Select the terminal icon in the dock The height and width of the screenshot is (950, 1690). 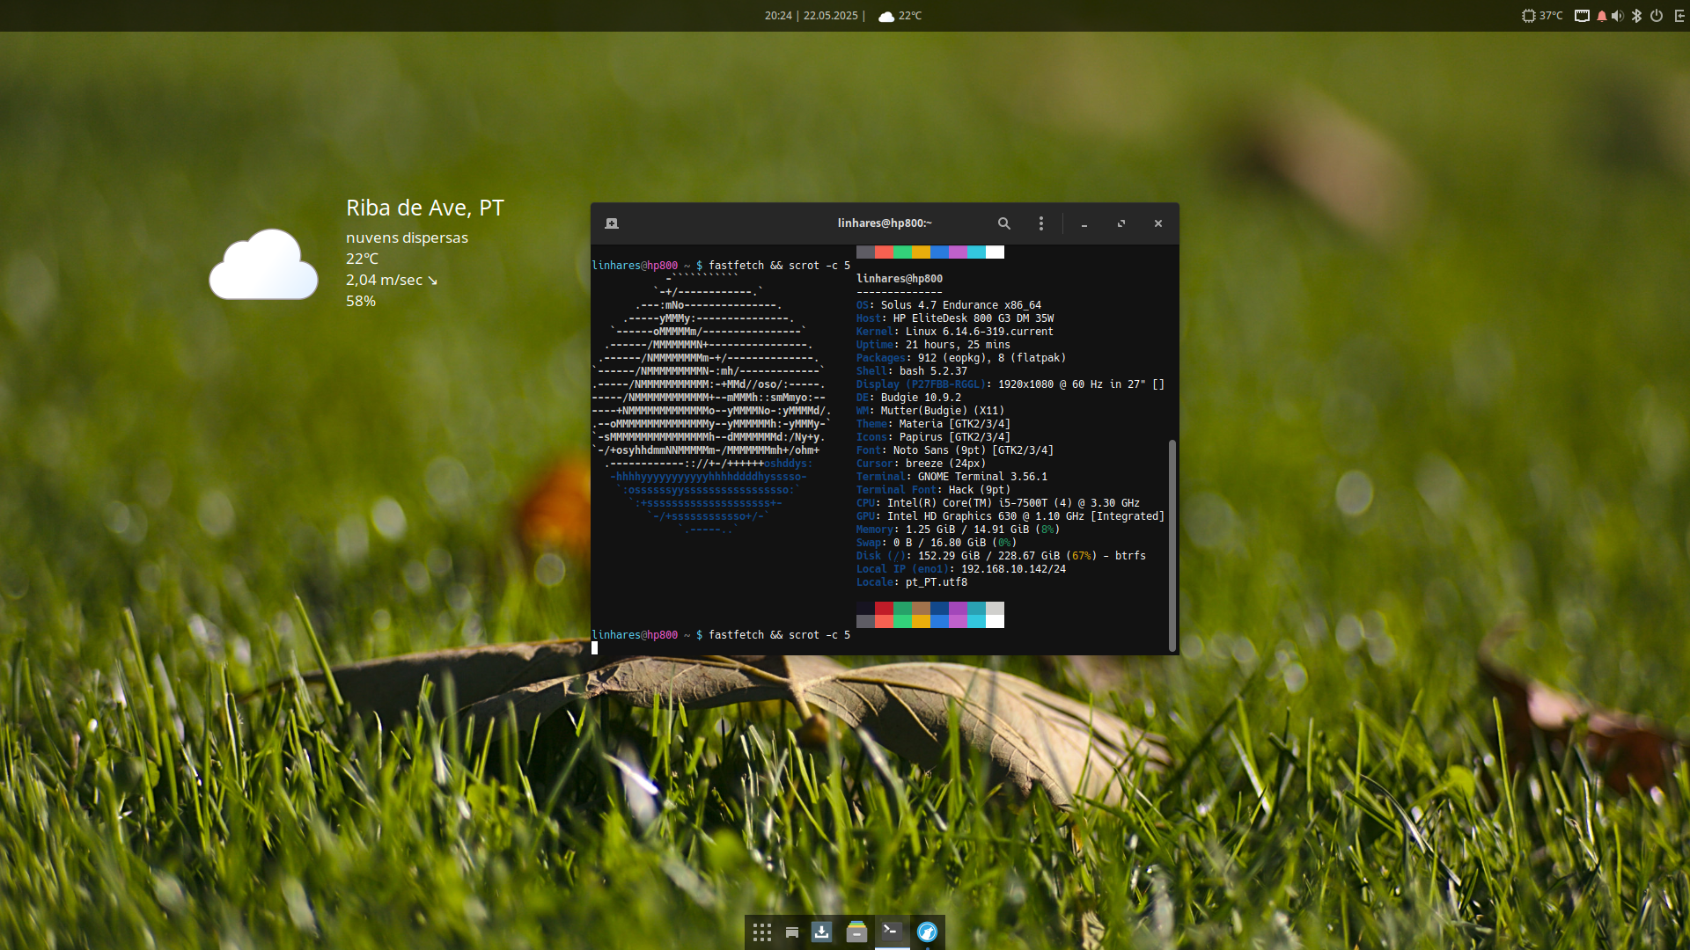click(x=892, y=931)
